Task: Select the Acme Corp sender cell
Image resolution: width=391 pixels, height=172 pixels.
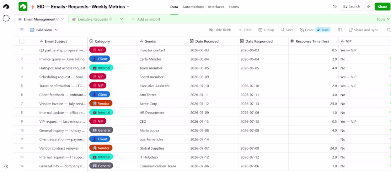Action: [x=163, y=104]
